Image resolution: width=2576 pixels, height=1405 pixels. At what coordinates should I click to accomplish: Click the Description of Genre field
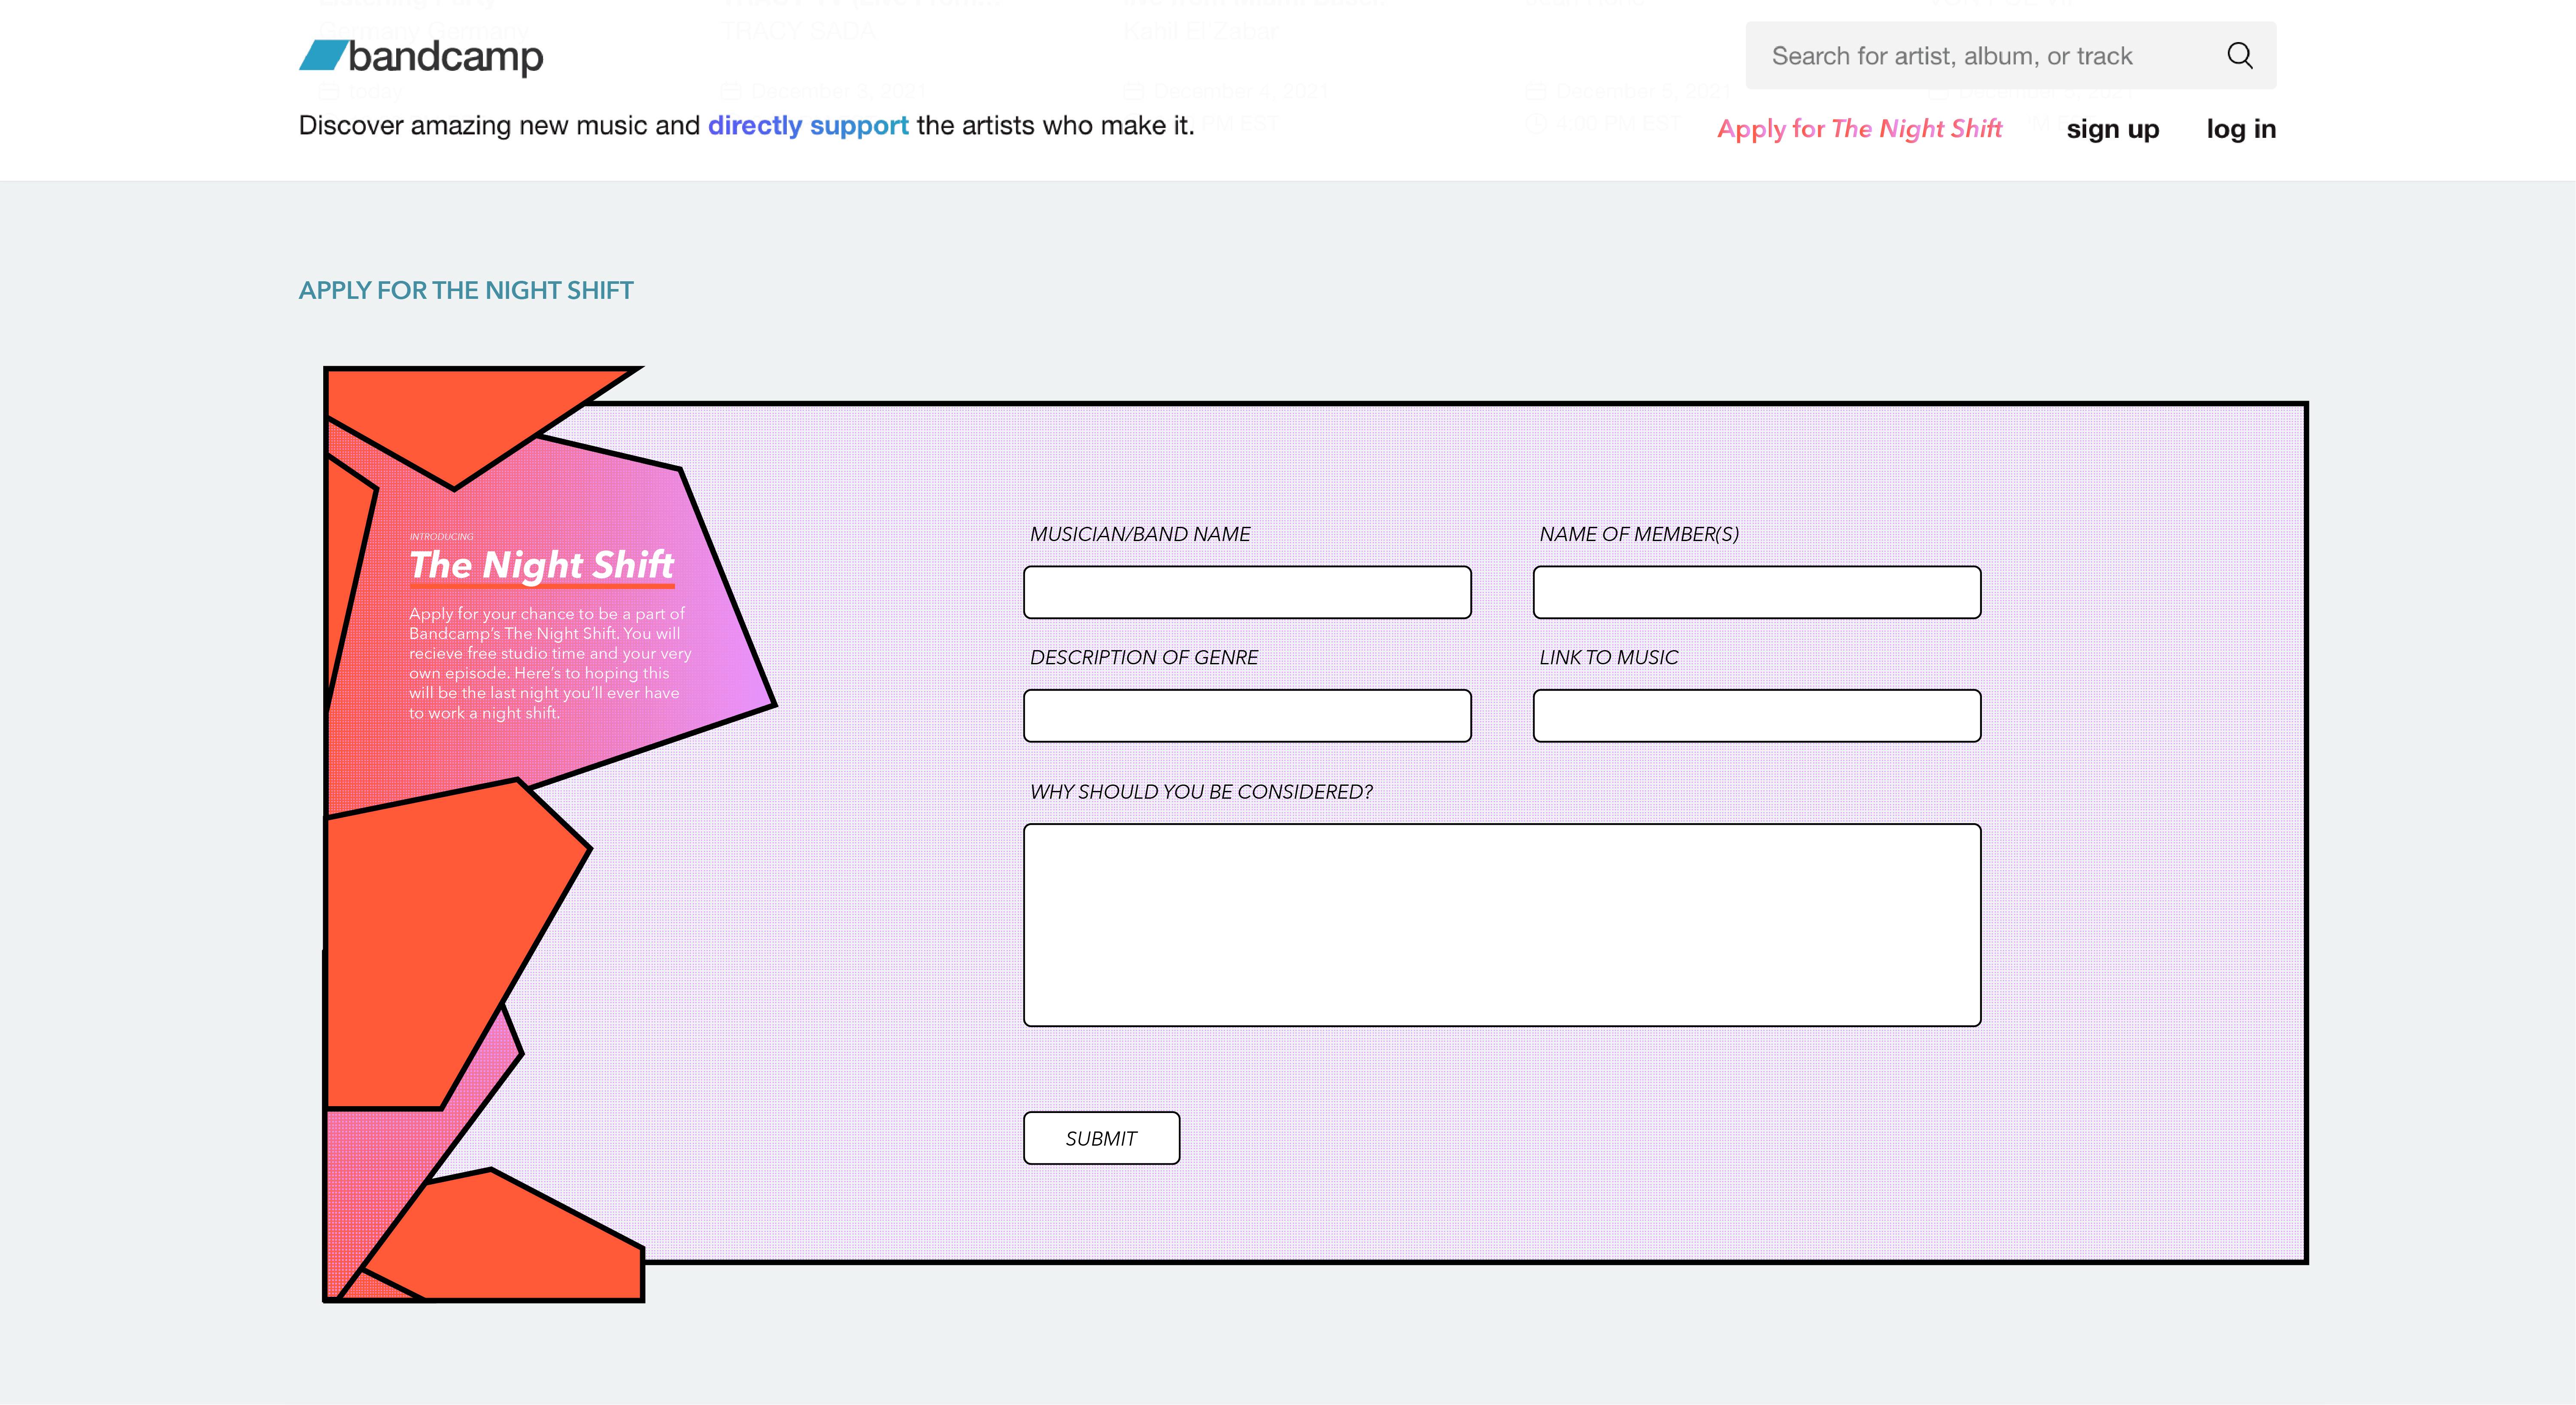click(x=1247, y=715)
